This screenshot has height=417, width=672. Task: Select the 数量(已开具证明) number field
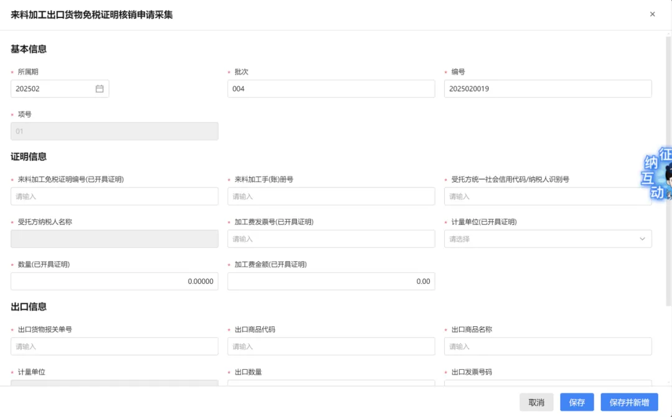click(114, 282)
